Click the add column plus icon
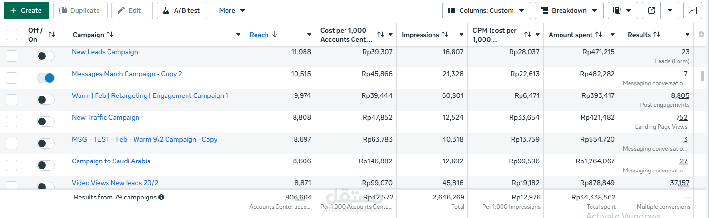This screenshot has width=709, height=218. point(701,34)
